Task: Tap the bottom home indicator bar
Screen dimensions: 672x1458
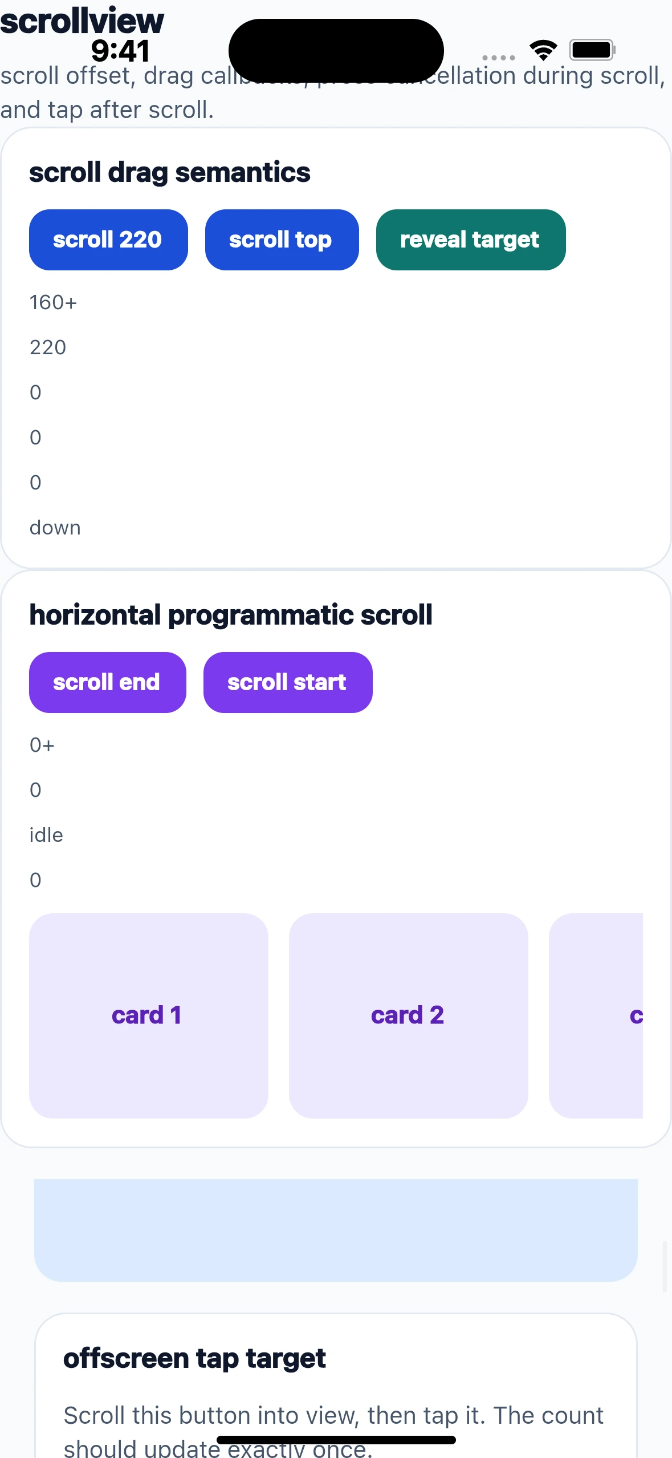Action: click(x=336, y=1440)
